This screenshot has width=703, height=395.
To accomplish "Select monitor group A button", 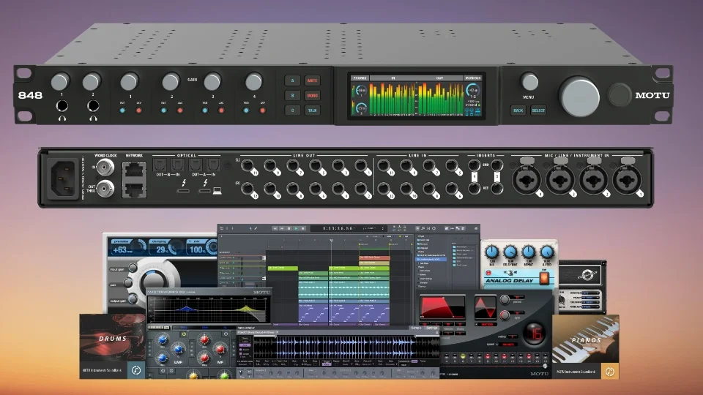I will pos(293,80).
